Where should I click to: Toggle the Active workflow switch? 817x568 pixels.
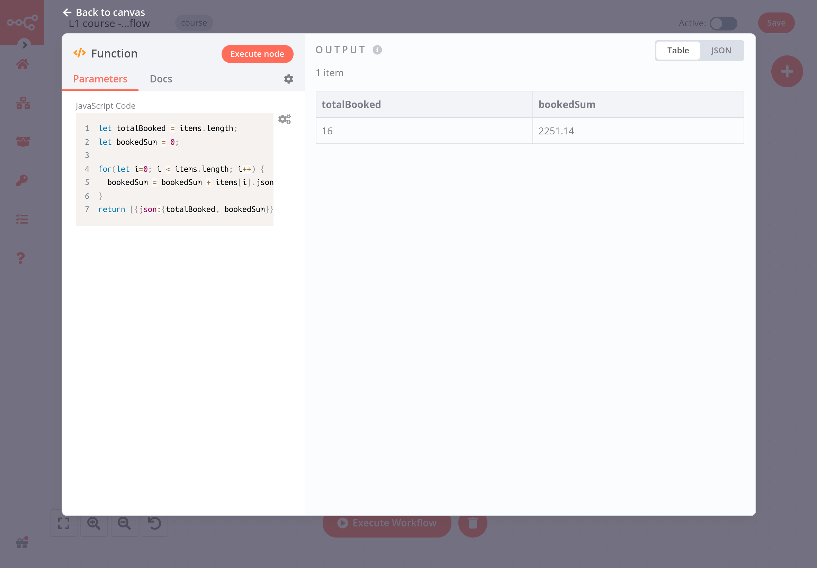[x=722, y=23]
